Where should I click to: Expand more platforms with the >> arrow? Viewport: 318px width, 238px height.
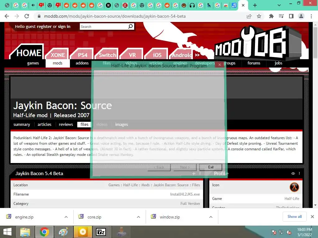[197, 55]
